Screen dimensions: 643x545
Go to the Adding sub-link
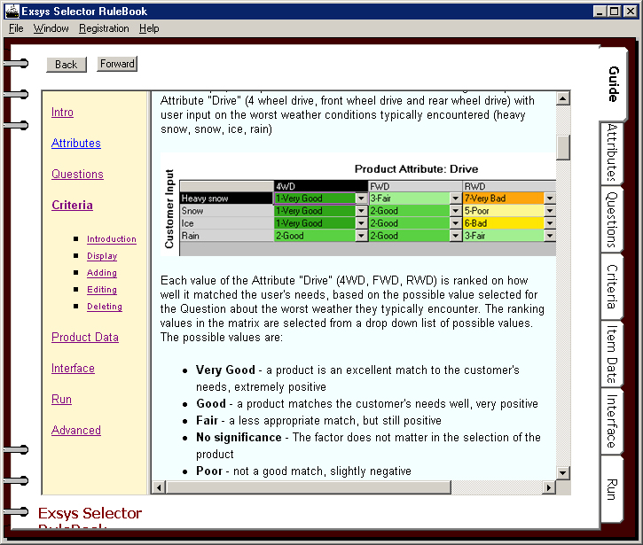[x=102, y=273]
